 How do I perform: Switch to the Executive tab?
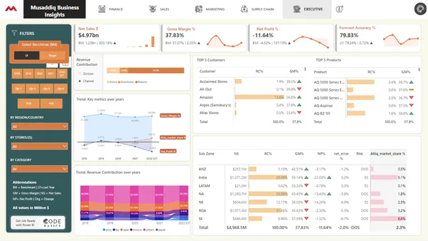(307, 9)
